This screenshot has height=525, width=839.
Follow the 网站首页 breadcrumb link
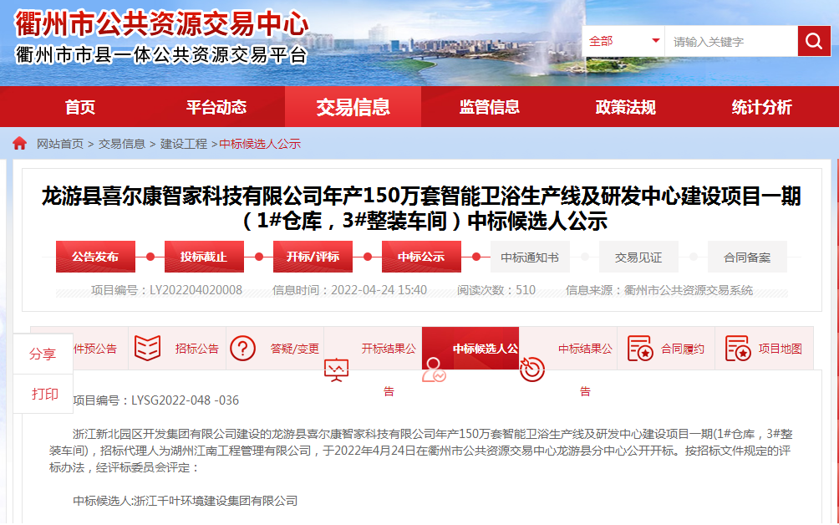[x=60, y=144]
